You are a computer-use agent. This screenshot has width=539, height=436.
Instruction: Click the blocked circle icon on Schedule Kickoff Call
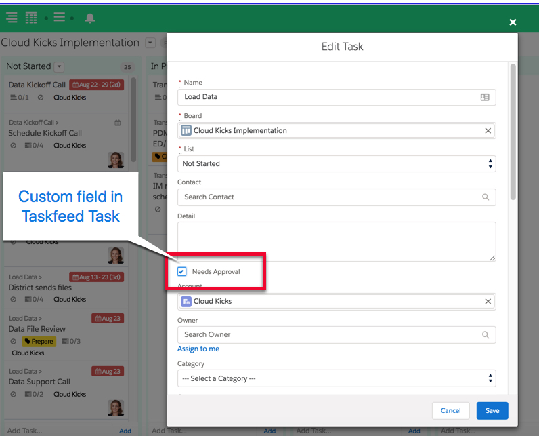[x=13, y=146]
